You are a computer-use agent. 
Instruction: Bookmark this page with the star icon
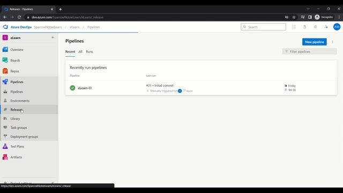click(x=294, y=17)
